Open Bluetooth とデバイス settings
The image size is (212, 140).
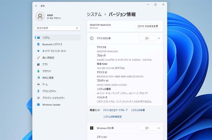(x=58, y=44)
